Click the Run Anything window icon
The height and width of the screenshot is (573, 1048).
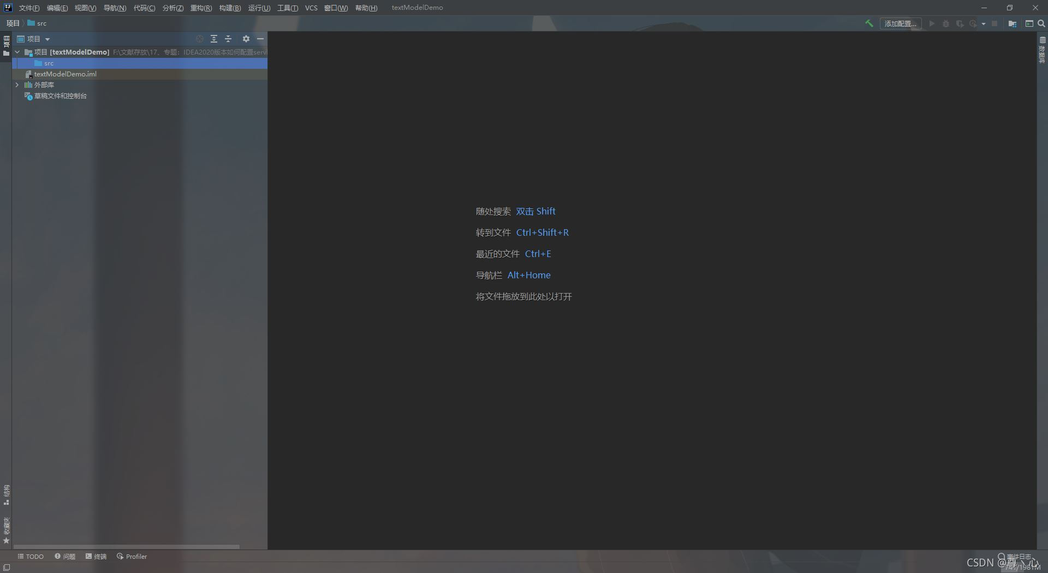pos(1029,23)
